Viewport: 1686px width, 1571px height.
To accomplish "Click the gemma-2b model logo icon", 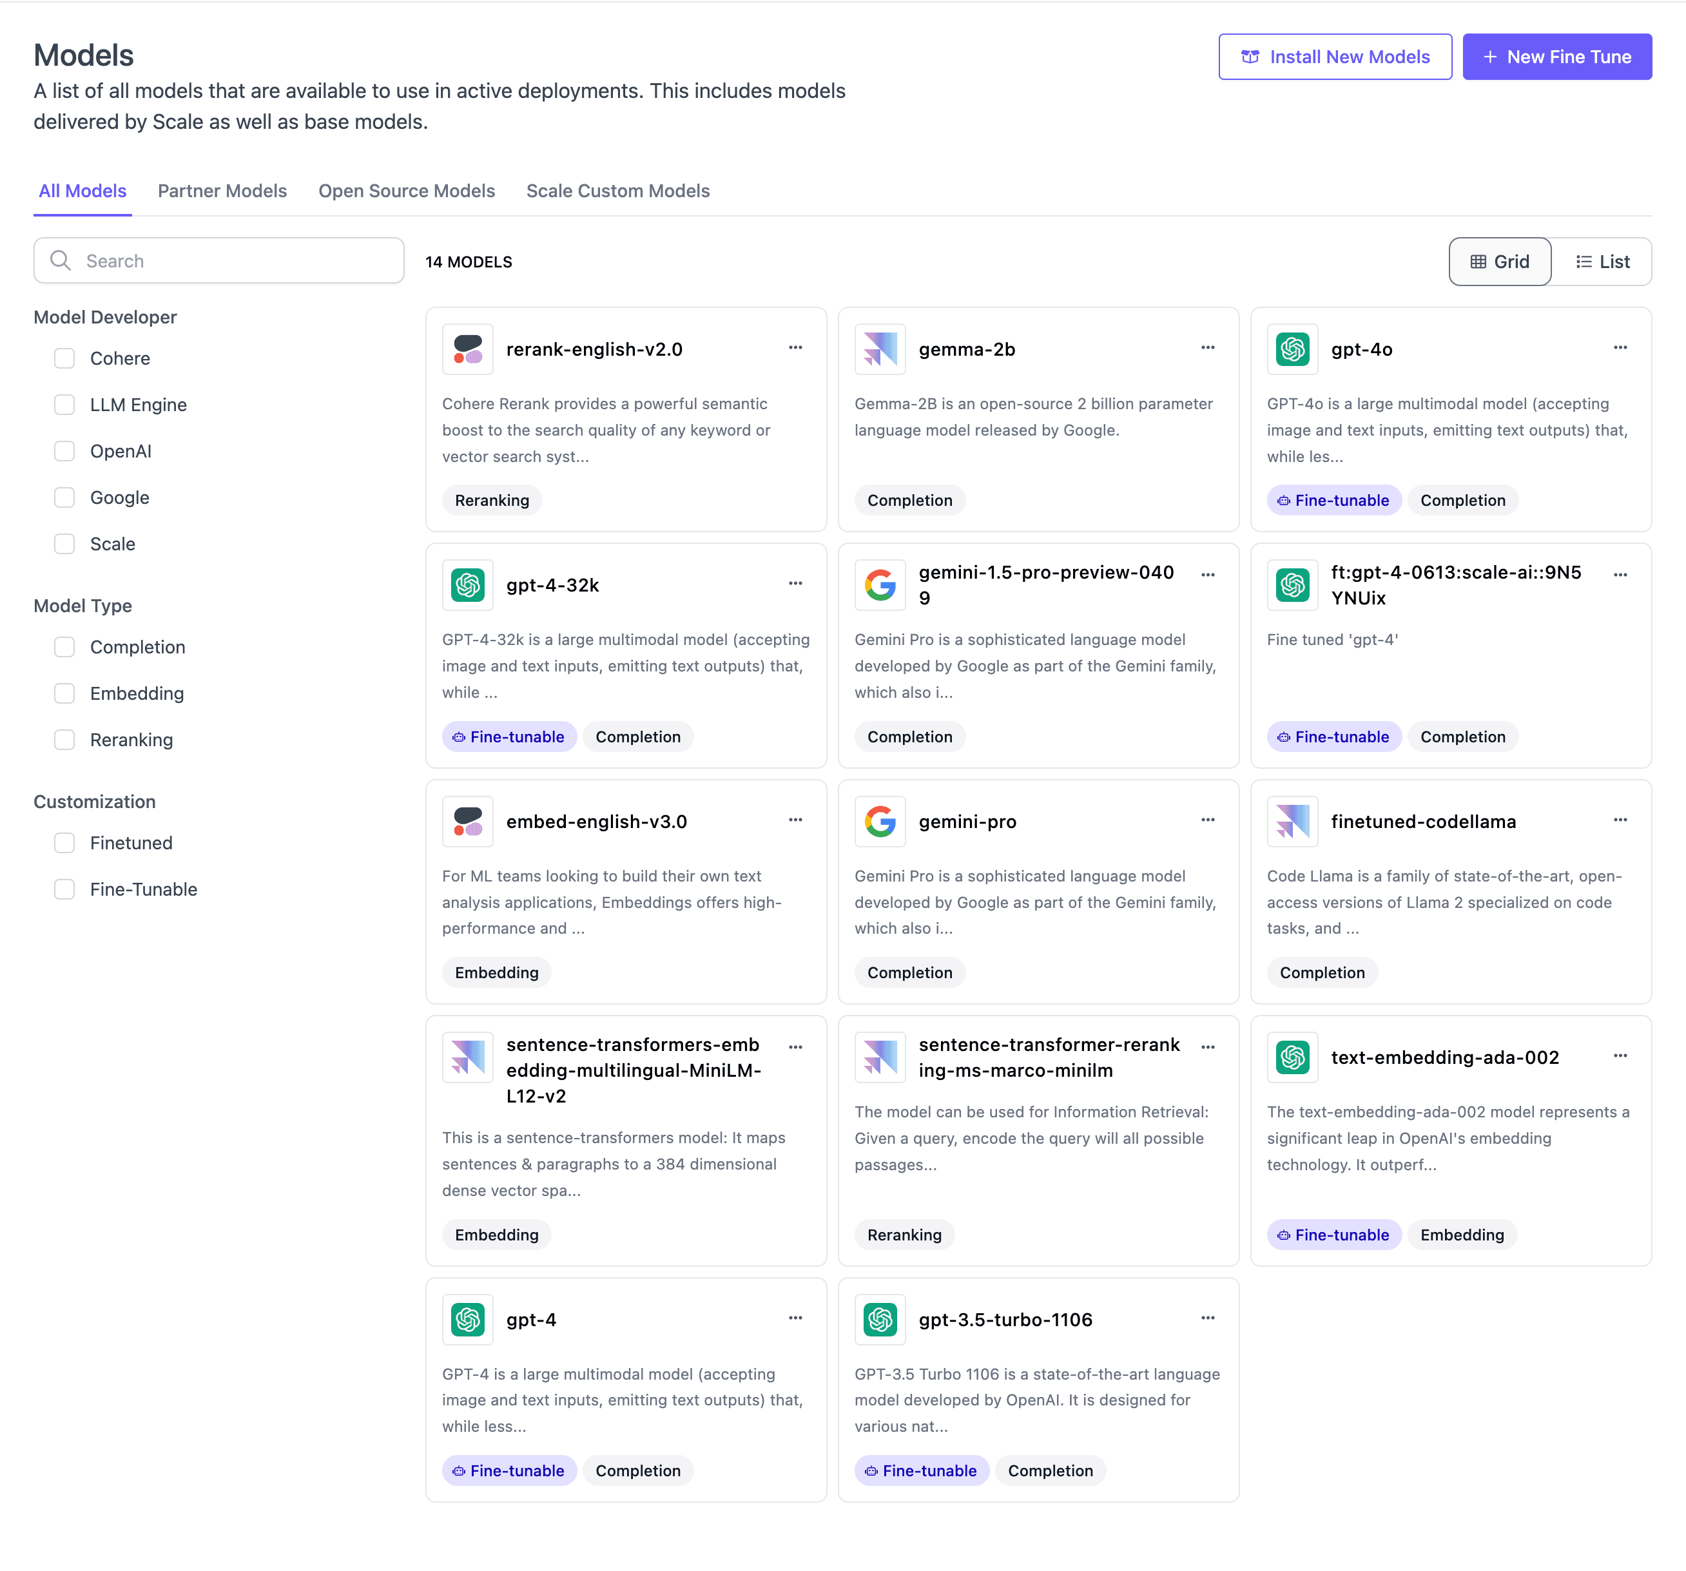I will point(880,349).
